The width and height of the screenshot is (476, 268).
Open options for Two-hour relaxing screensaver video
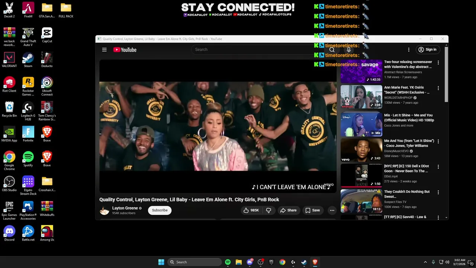(x=438, y=63)
